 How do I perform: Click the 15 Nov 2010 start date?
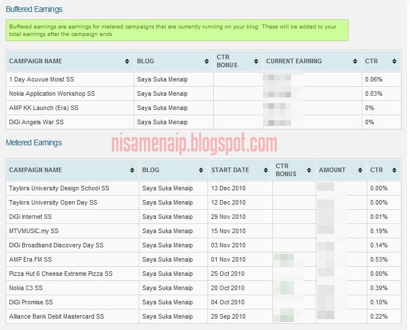228,231
